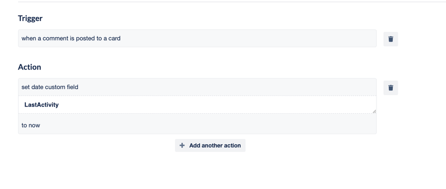Click the word 'comment' in trigger box
Image resolution: width=446 pixels, height=189 pixels.
[x=55, y=38]
